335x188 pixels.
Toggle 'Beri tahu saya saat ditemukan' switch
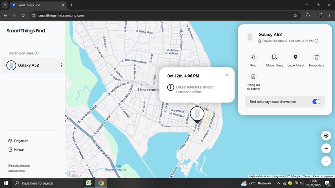tap(316, 102)
